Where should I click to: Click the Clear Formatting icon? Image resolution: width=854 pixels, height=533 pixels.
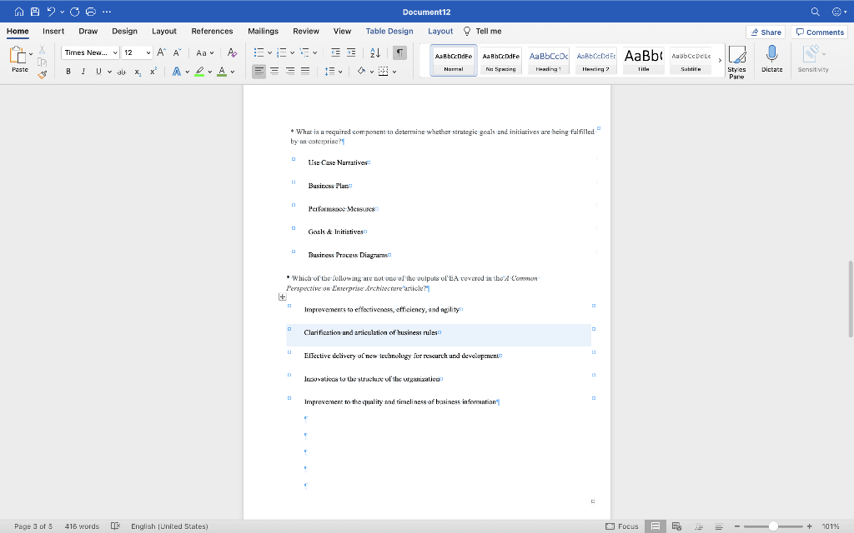click(x=232, y=52)
